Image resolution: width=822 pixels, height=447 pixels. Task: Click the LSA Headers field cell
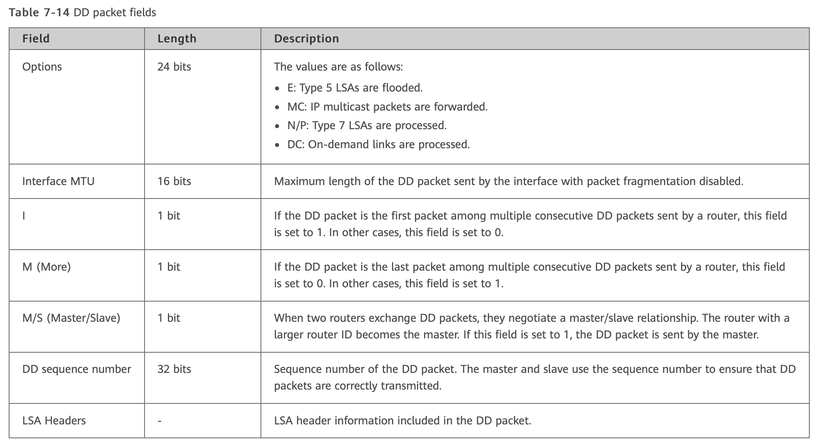pos(54,420)
